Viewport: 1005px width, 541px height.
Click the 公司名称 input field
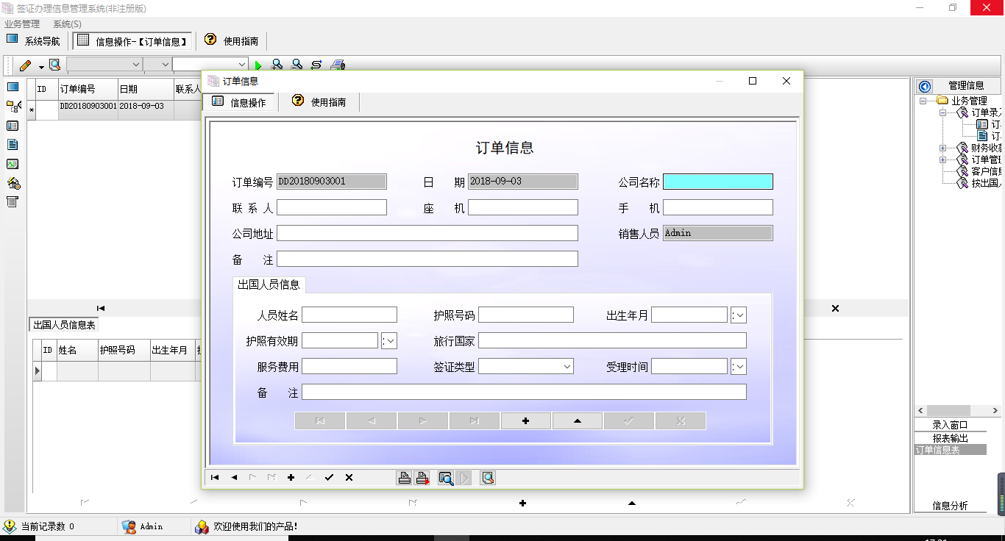[718, 182]
